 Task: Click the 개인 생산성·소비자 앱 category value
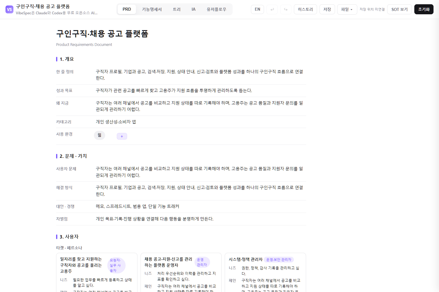(116, 122)
